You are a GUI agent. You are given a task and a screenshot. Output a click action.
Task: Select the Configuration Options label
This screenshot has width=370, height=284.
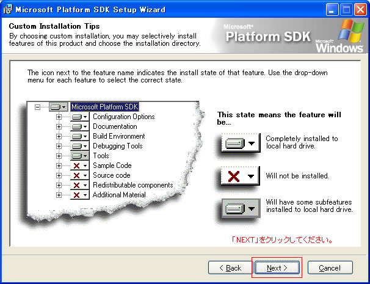[x=124, y=117]
